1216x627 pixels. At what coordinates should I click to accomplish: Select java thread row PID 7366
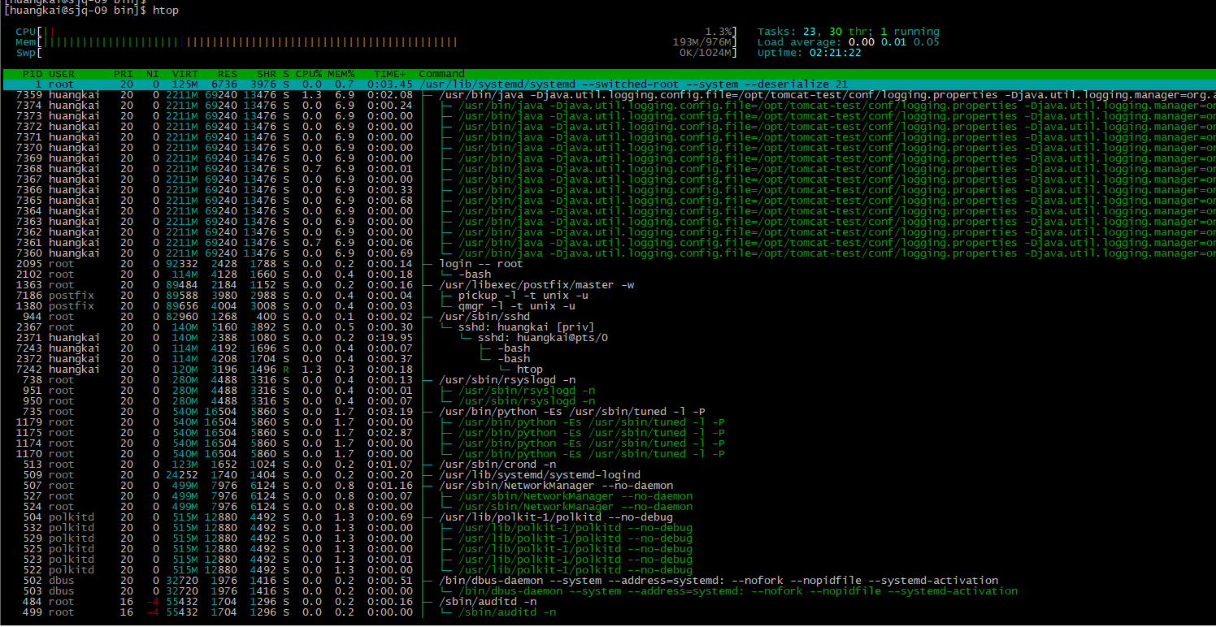pyautogui.click(x=608, y=190)
